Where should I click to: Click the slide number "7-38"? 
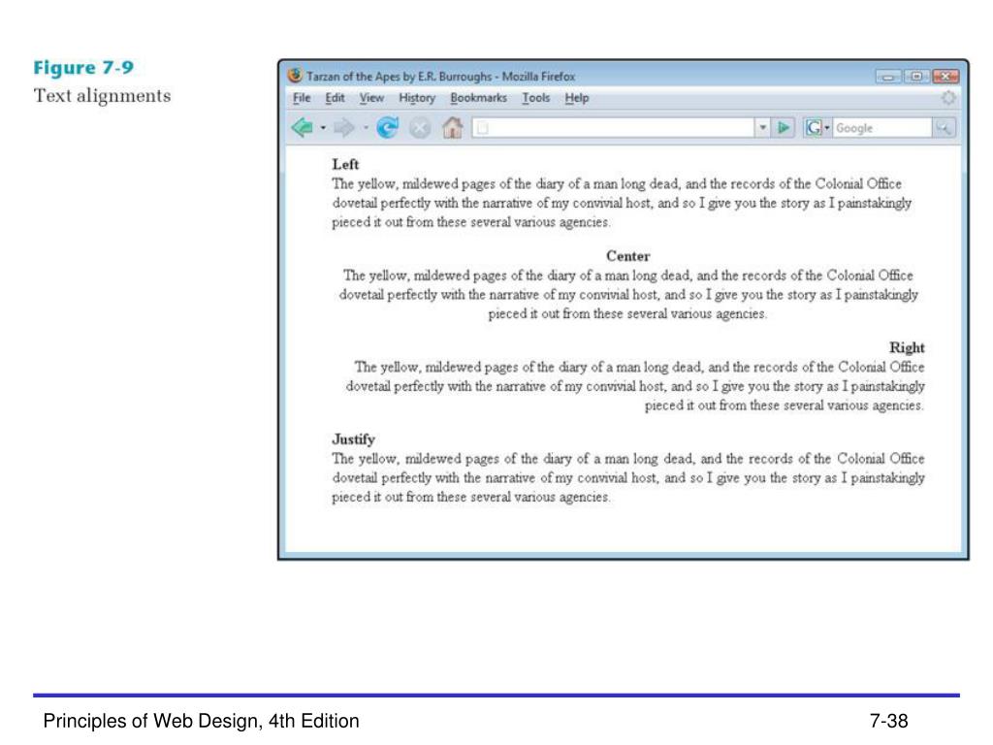coord(888,721)
